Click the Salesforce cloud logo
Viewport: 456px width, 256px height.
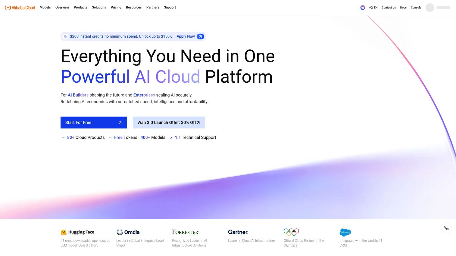click(x=345, y=232)
